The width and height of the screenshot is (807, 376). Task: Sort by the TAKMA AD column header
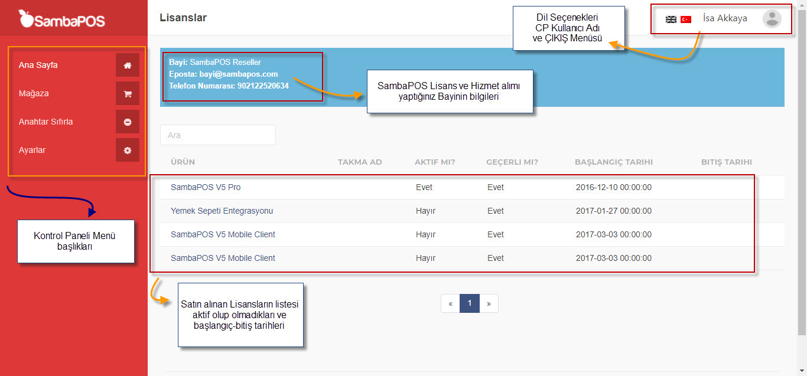click(360, 162)
